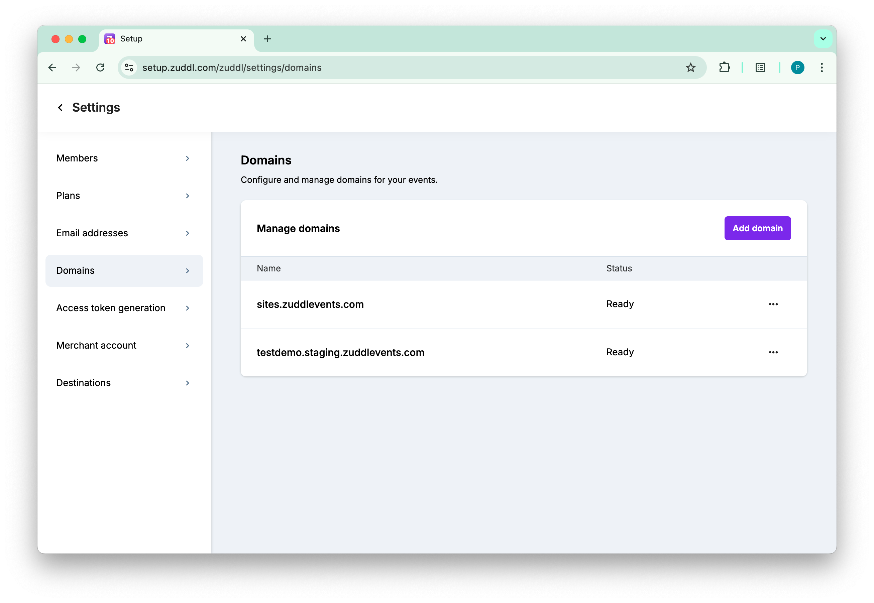Open three-dot menu for testdemo.staging.zuddlevents.com

(x=773, y=352)
